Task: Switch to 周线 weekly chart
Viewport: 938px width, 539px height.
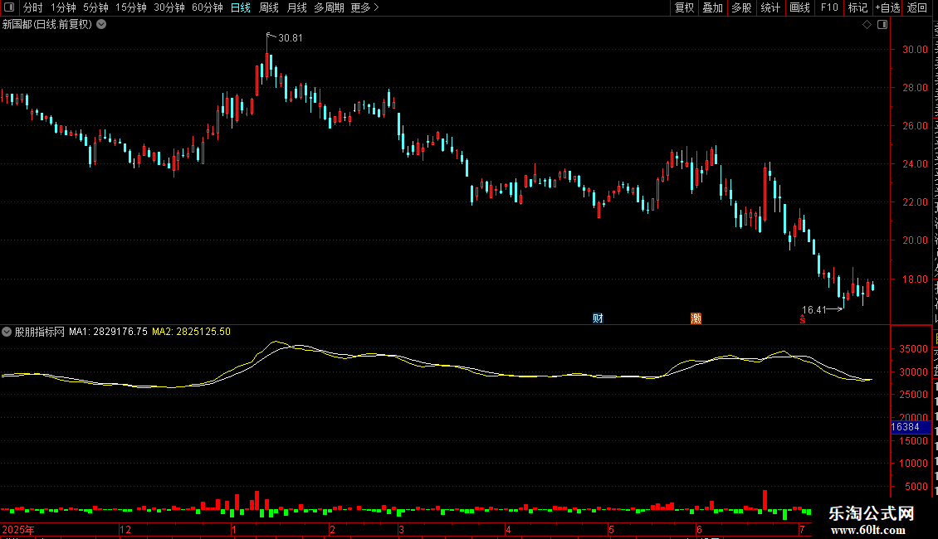Action: pos(269,7)
